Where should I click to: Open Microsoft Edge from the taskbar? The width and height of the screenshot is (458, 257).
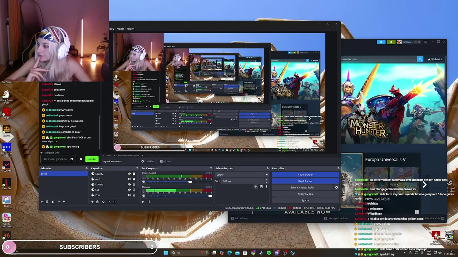(x=229, y=253)
